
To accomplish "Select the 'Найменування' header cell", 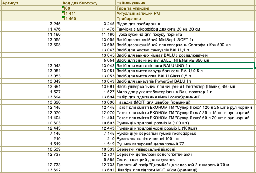I will point(185,3).
